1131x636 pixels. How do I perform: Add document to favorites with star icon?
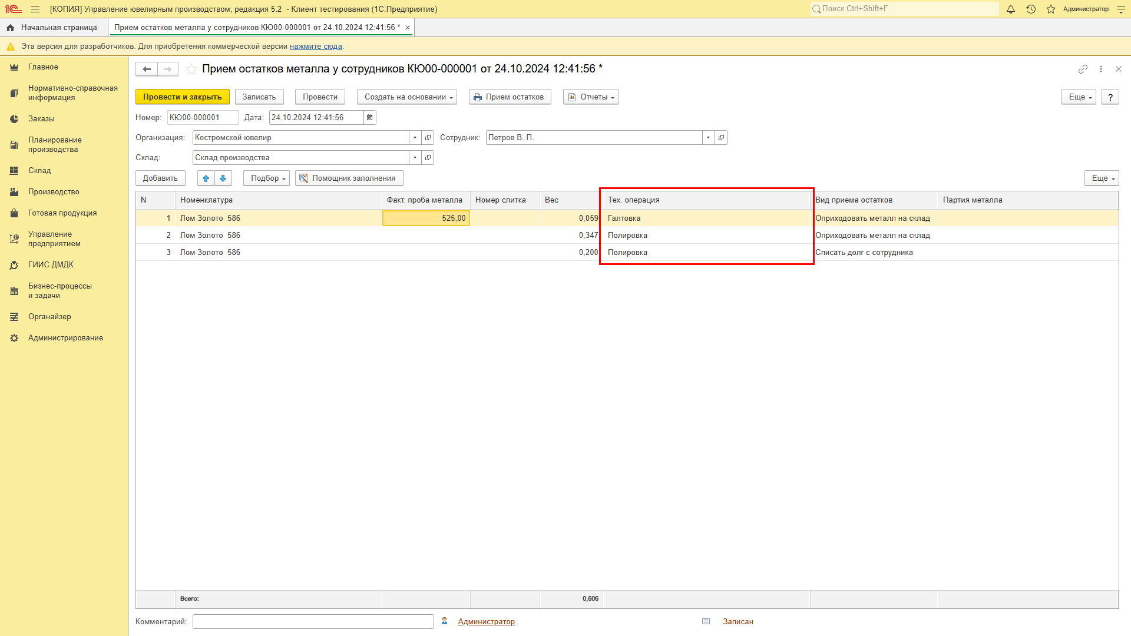[x=191, y=69]
